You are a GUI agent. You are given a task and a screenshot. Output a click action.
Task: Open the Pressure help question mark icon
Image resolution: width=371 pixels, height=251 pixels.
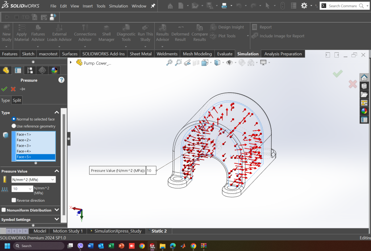(62, 80)
